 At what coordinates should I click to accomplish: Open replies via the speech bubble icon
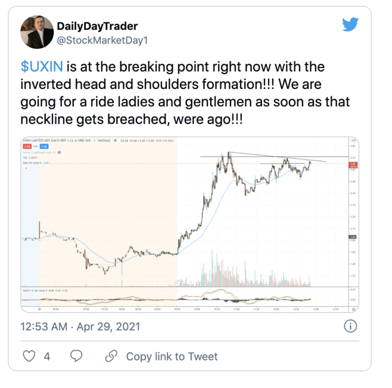pos(76,356)
